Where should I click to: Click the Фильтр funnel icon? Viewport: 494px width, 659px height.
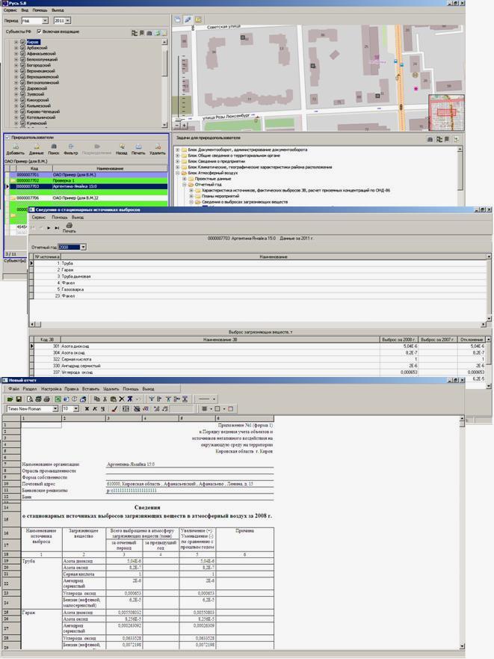72,147
